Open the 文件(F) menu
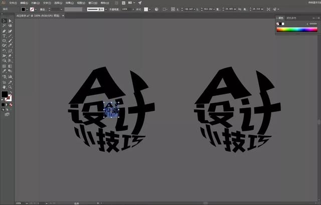Screen dimensions: 321x205 (x=13, y=3)
